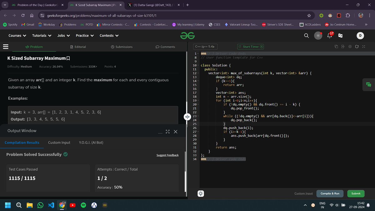This screenshot has width=375, height=211.
Task: Open the C++ (g++ 5.4) language dropdown
Action: click(205, 47)
